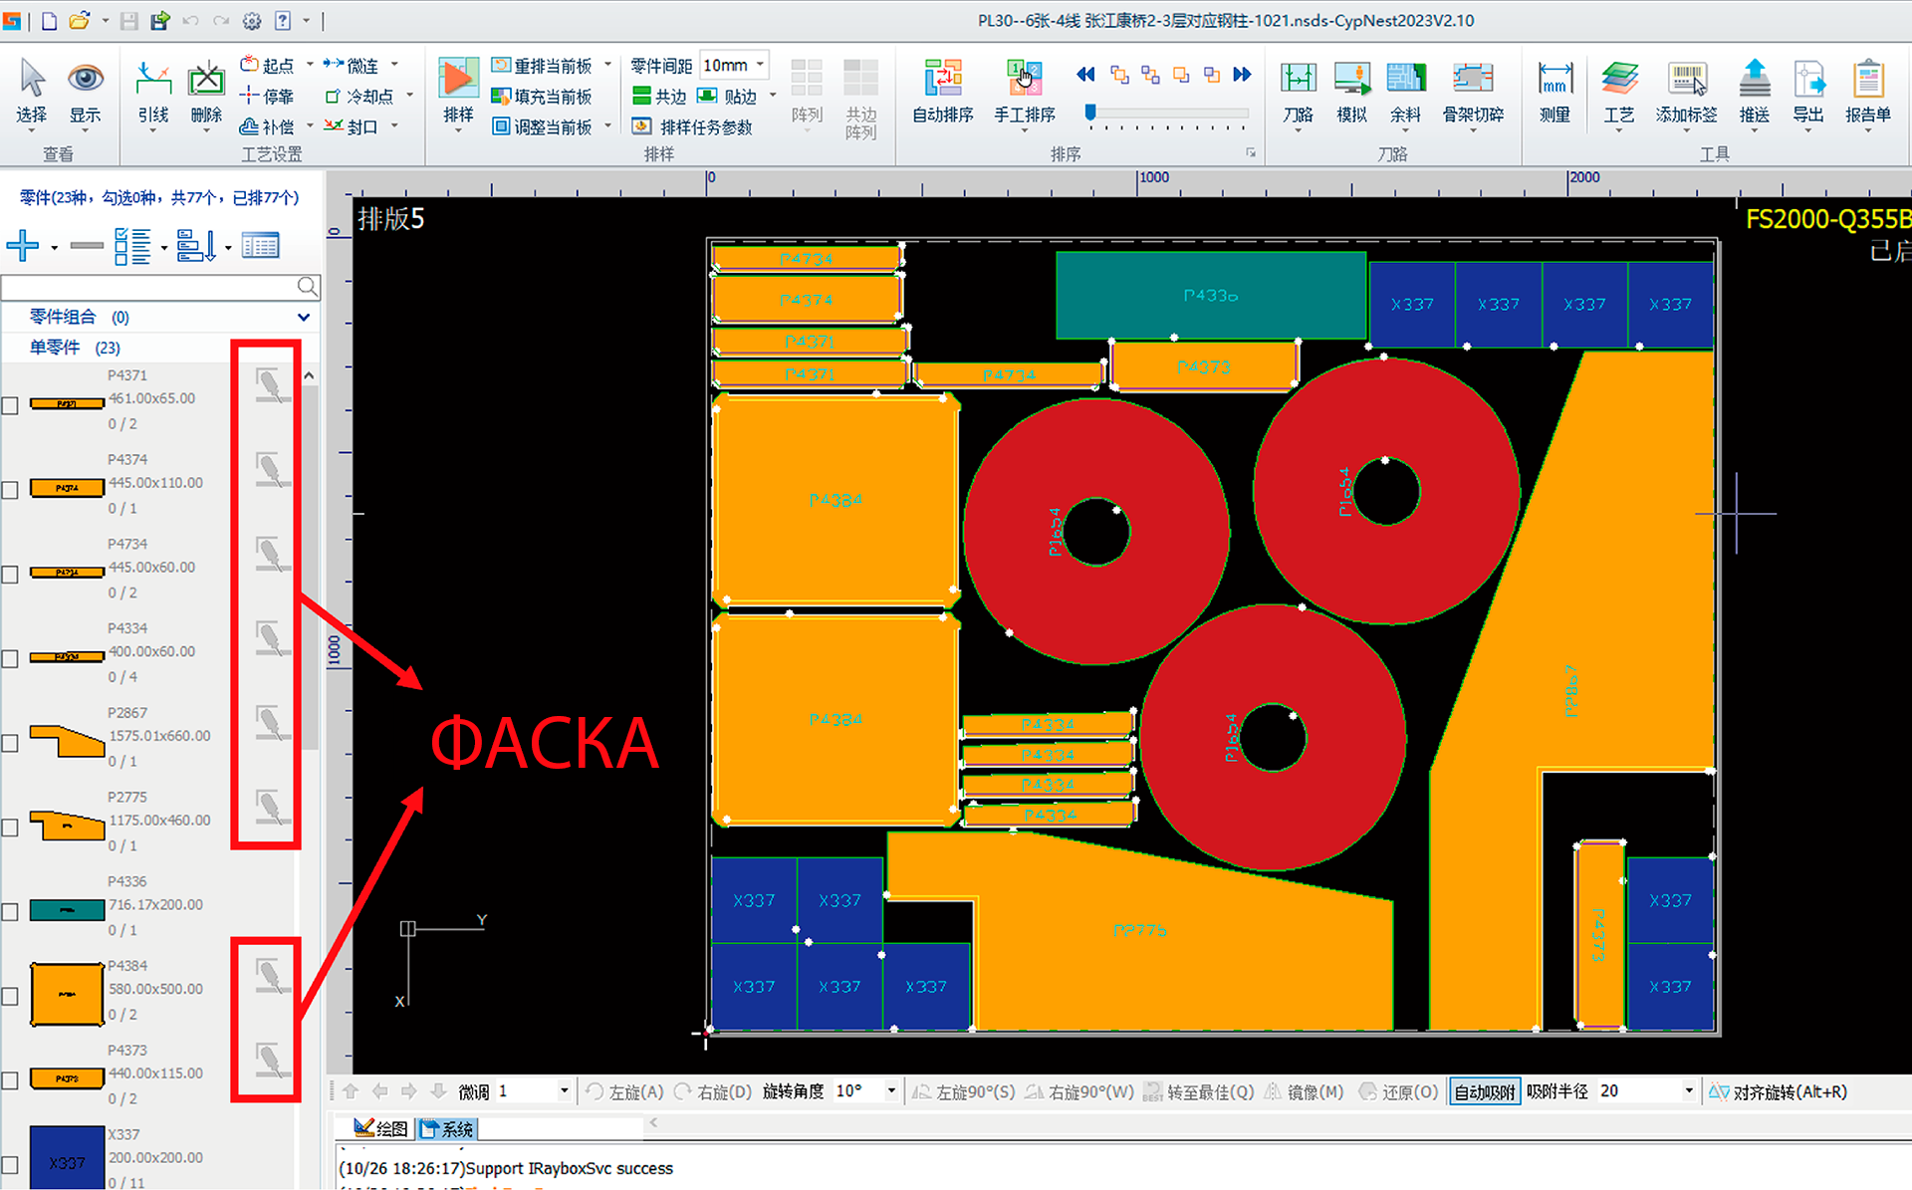This screenshot has width=1912, height=1190.
Task: Start the 模拟 simulation tool
Action: click(1351, 79)
